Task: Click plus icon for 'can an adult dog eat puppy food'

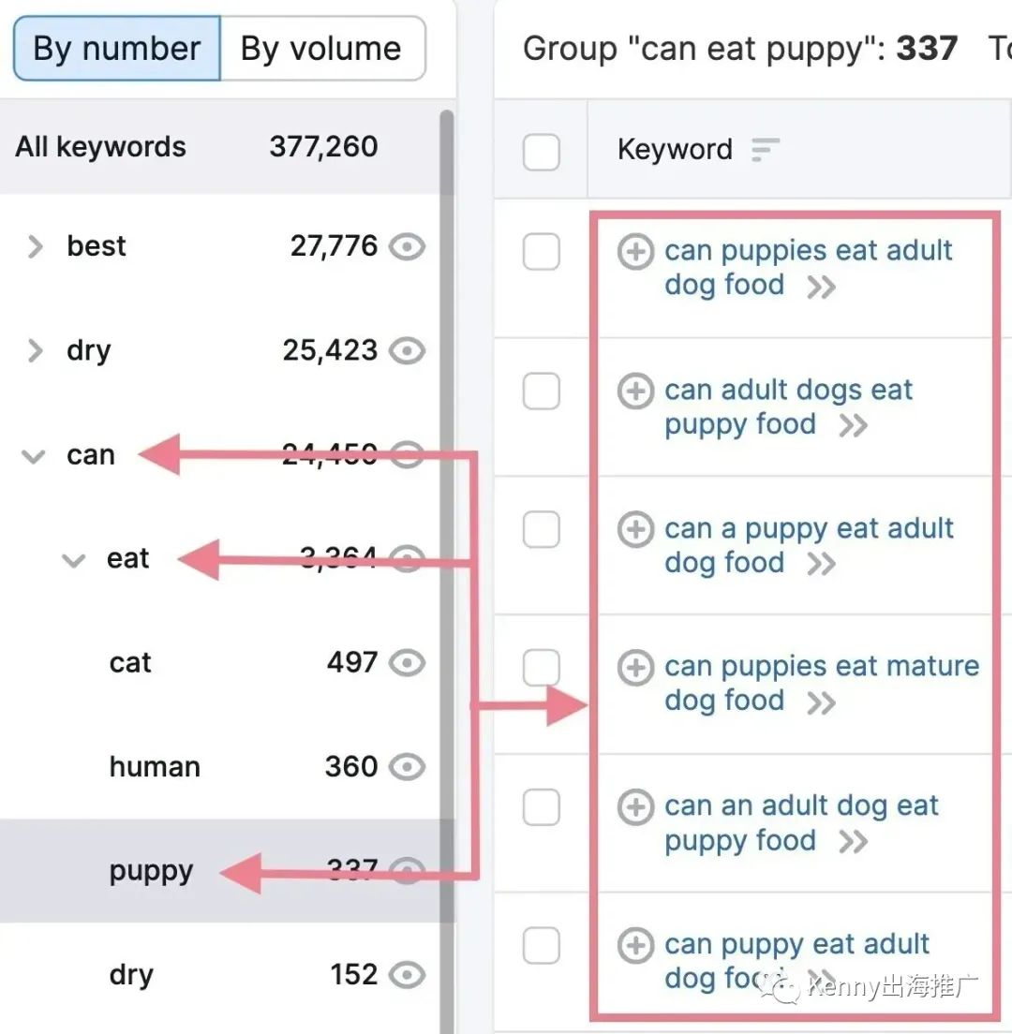Action: click(x=636, y=806)
